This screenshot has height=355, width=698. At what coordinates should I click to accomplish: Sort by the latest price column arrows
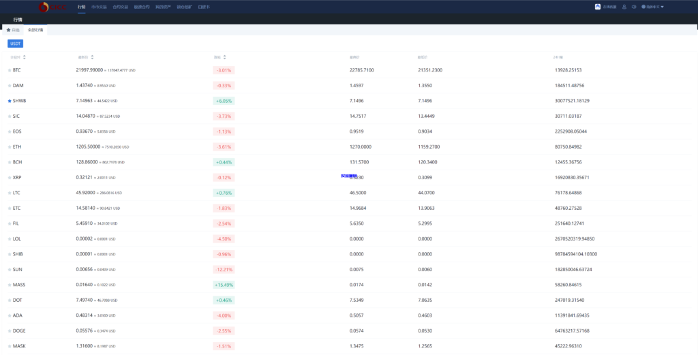click(x=92, y=57)
